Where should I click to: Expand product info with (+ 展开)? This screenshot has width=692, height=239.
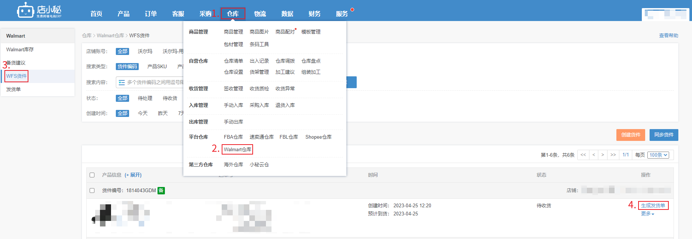pyautogui.click(x=133, y=175)
